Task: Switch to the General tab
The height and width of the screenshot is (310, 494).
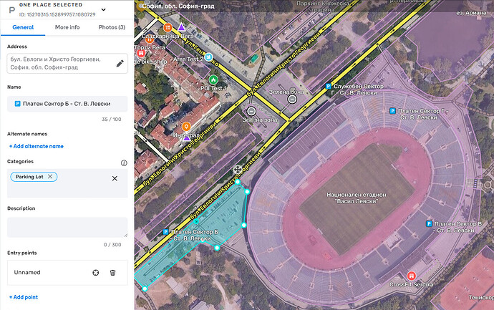Action: (23, 27)
